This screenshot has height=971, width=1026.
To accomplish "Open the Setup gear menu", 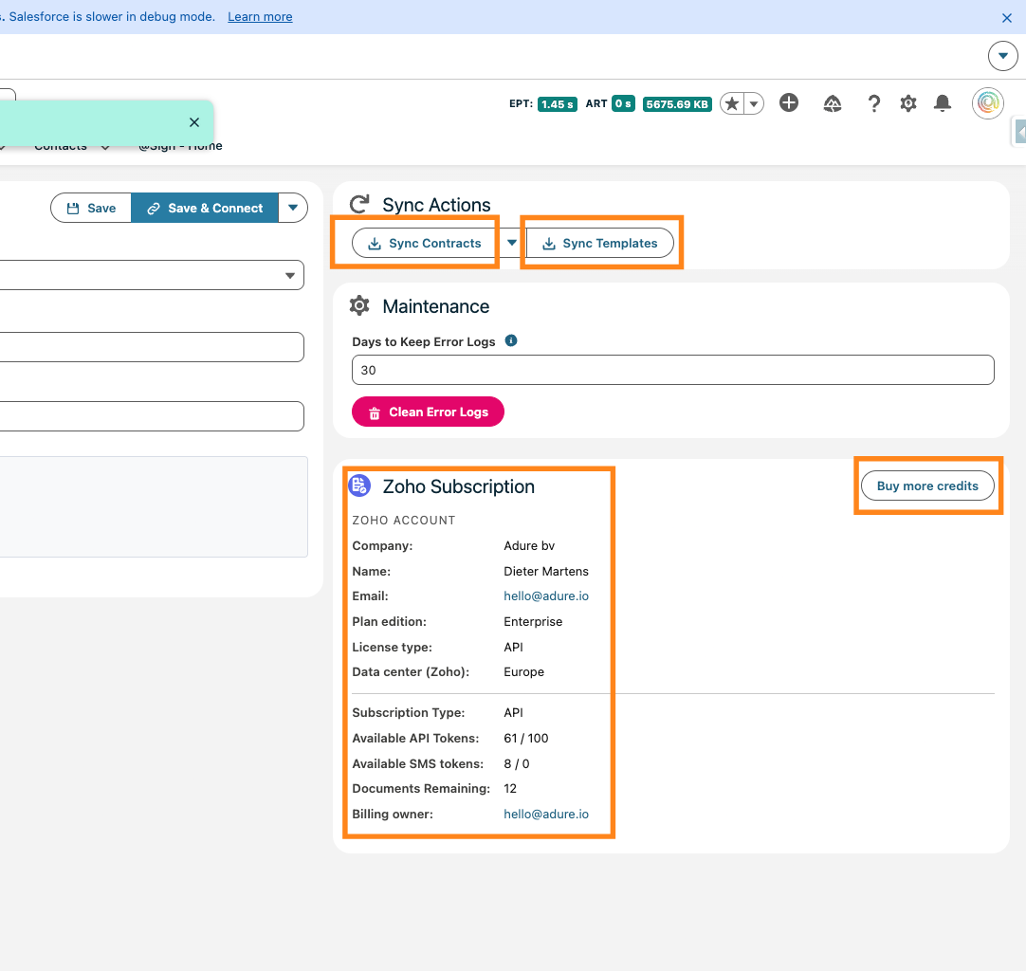I will pyautogui.click(x=908, y=103).
